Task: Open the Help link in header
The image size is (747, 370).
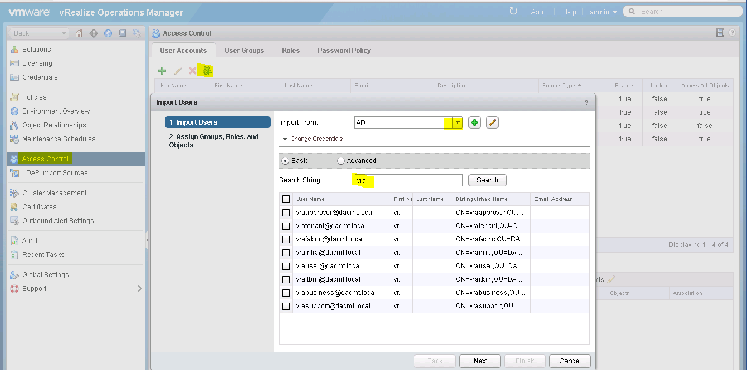Action: tap(569, 12)
